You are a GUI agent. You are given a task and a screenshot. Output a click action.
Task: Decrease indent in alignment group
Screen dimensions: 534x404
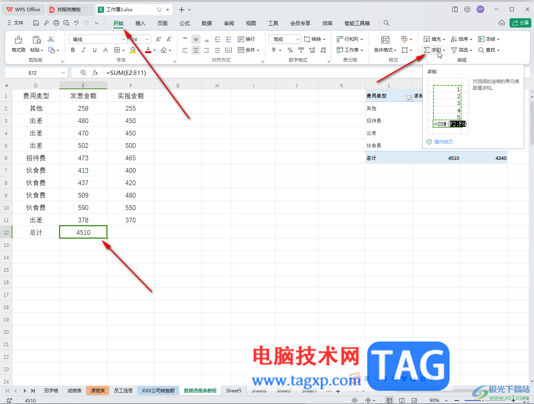[x=217, y=39]
